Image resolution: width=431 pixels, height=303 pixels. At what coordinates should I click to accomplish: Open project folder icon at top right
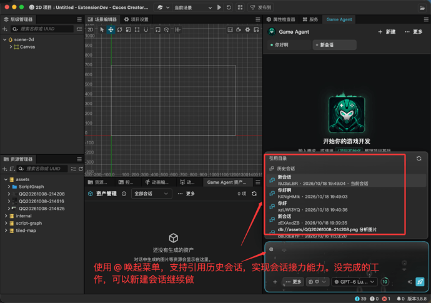[422, 7]
